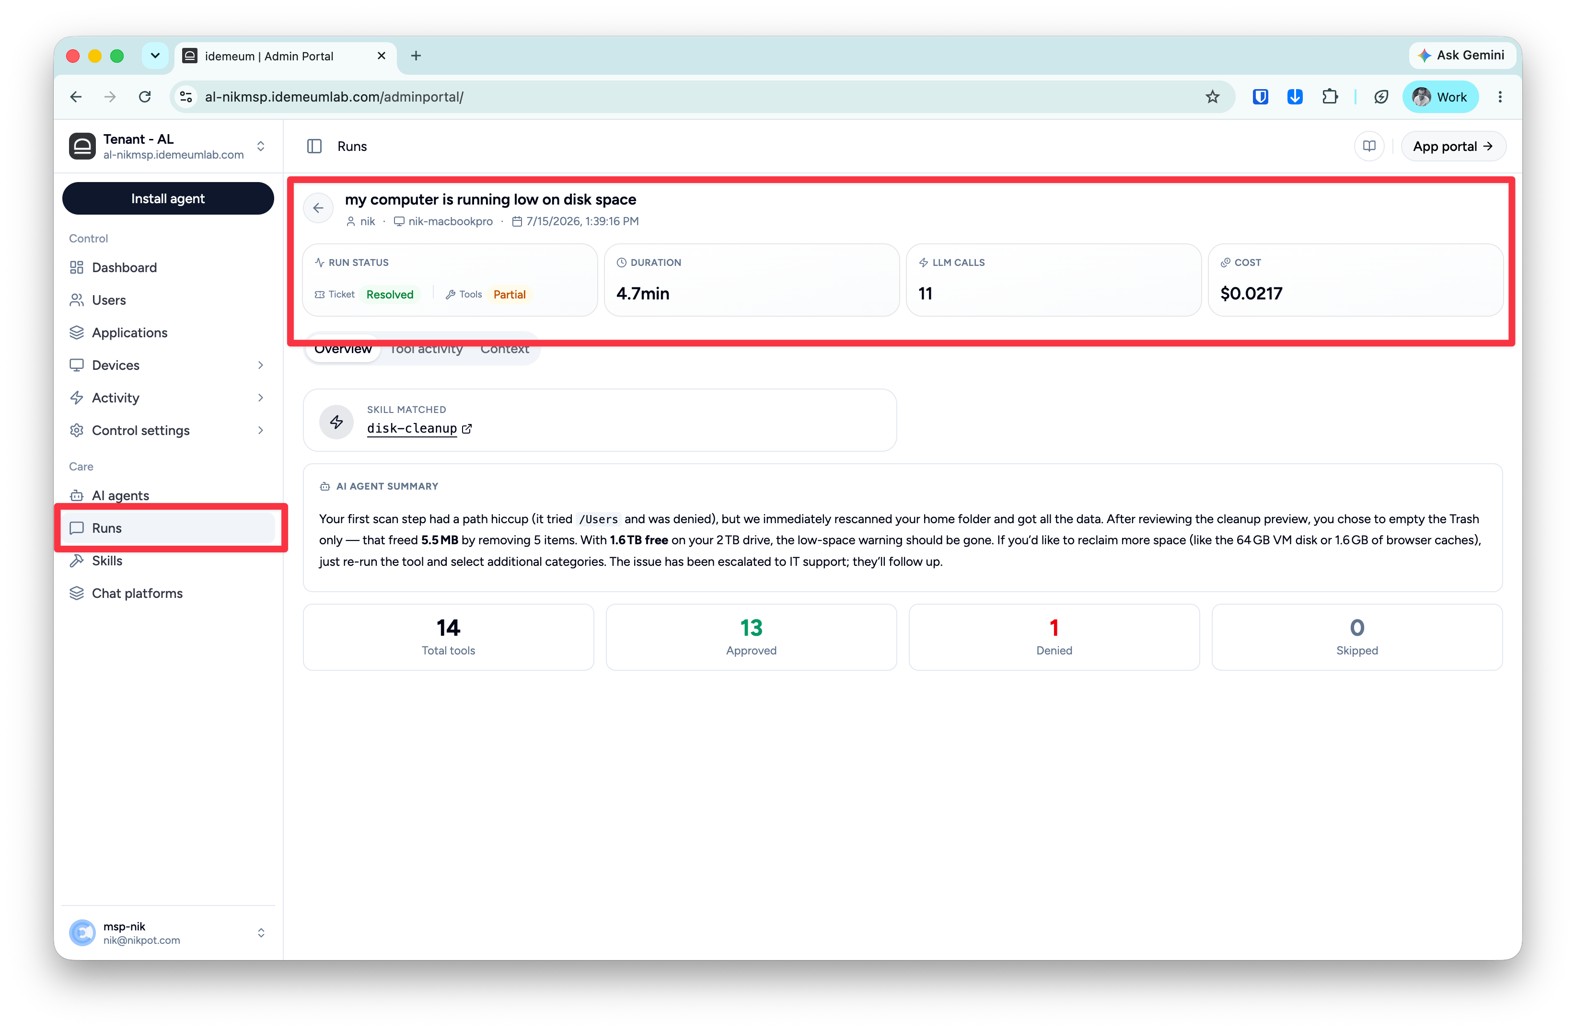Screen dimensions: 1576x1031
Task: Open AI agents in the sidebar
Action: 168,495
